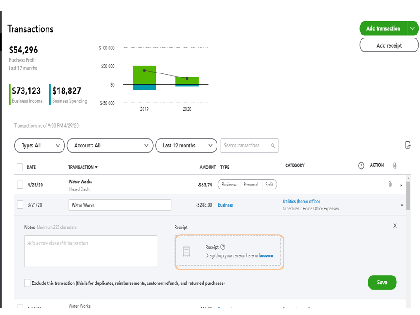Choose Split for the 4/23/20 transaction
Image resolution: width=420 pixels, height=315 pixels.
pos(269,185)
